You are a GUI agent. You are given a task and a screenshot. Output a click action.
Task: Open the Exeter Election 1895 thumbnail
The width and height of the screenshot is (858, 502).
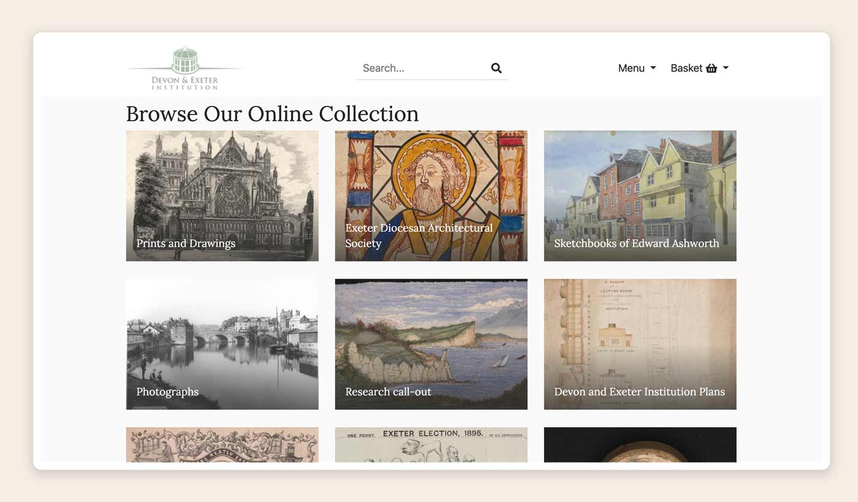(431, 444)
